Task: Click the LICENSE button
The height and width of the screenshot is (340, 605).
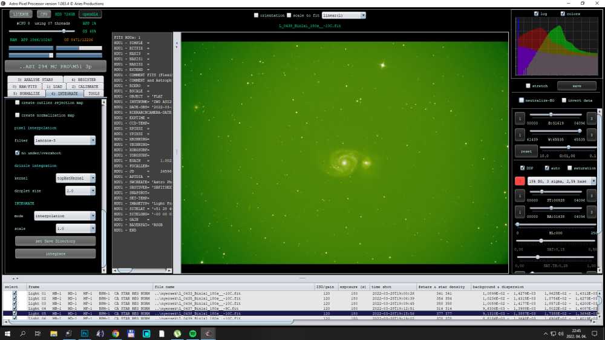Action: point(21,15)
